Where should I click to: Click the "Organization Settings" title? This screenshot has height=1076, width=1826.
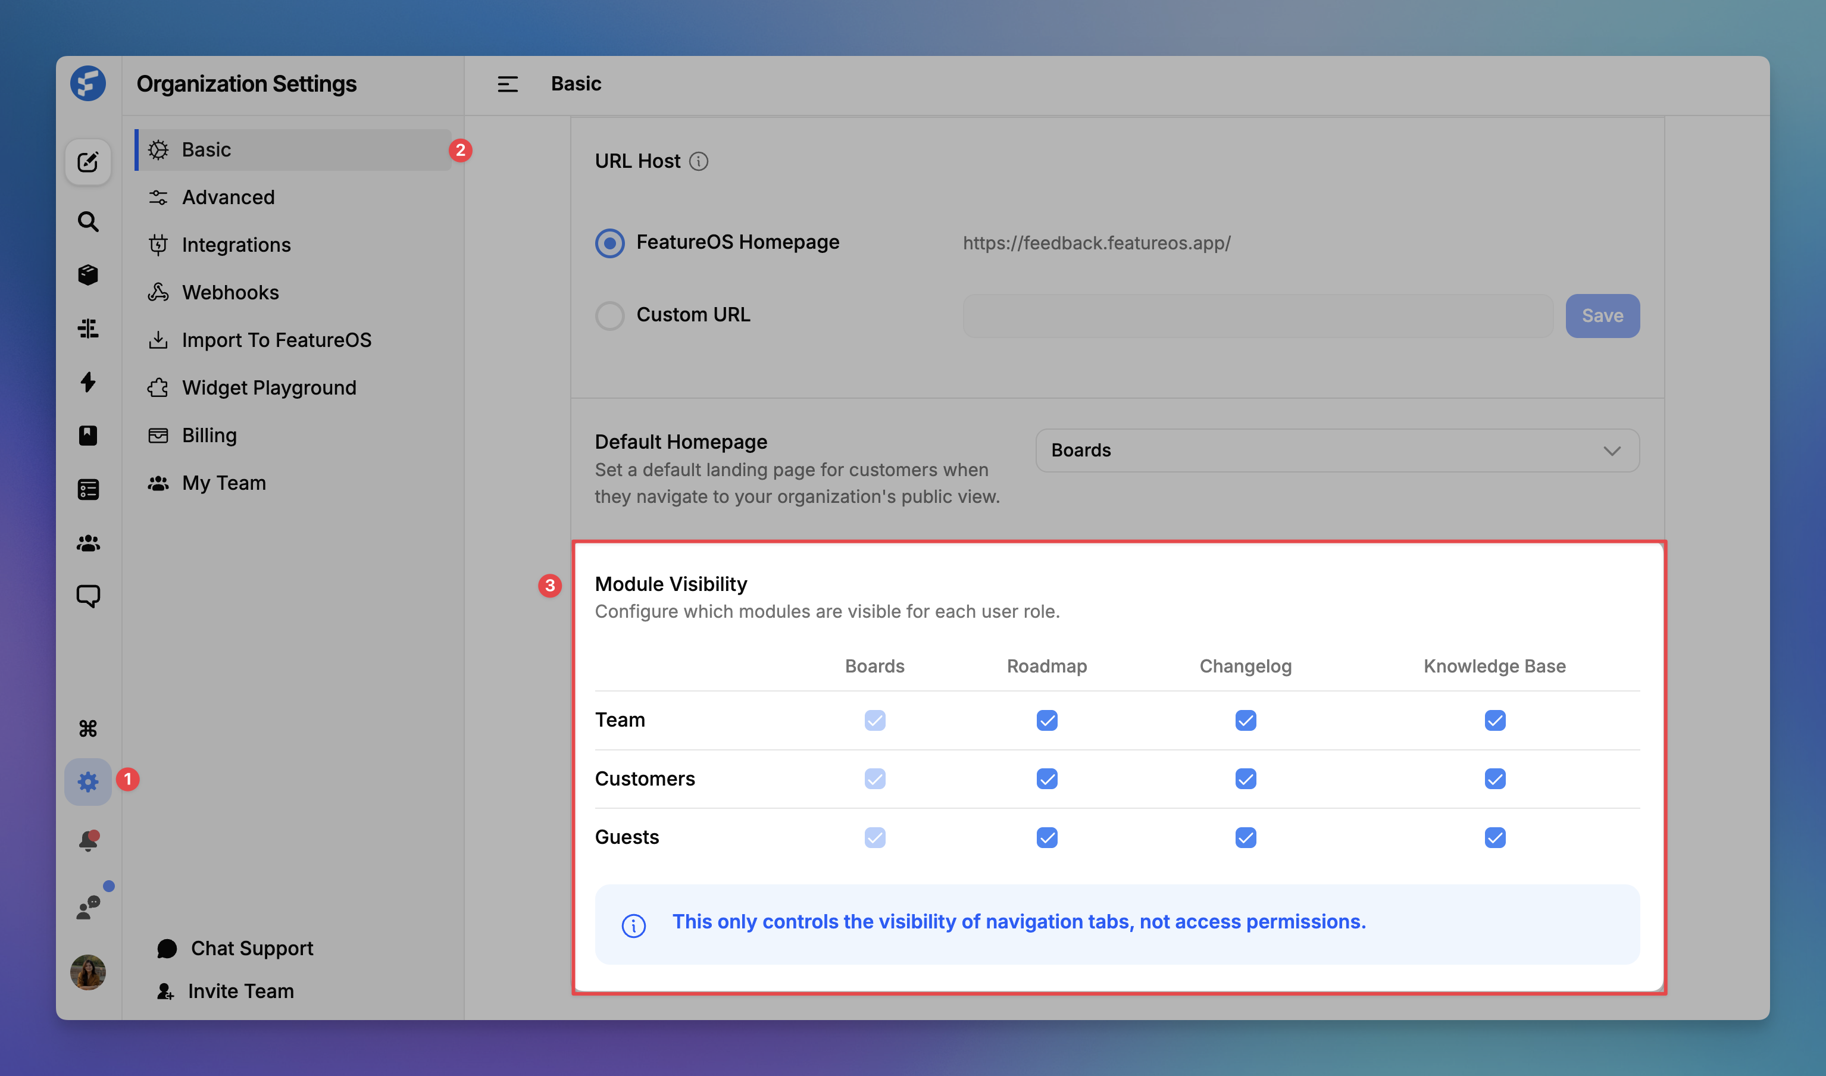point(246,84)
